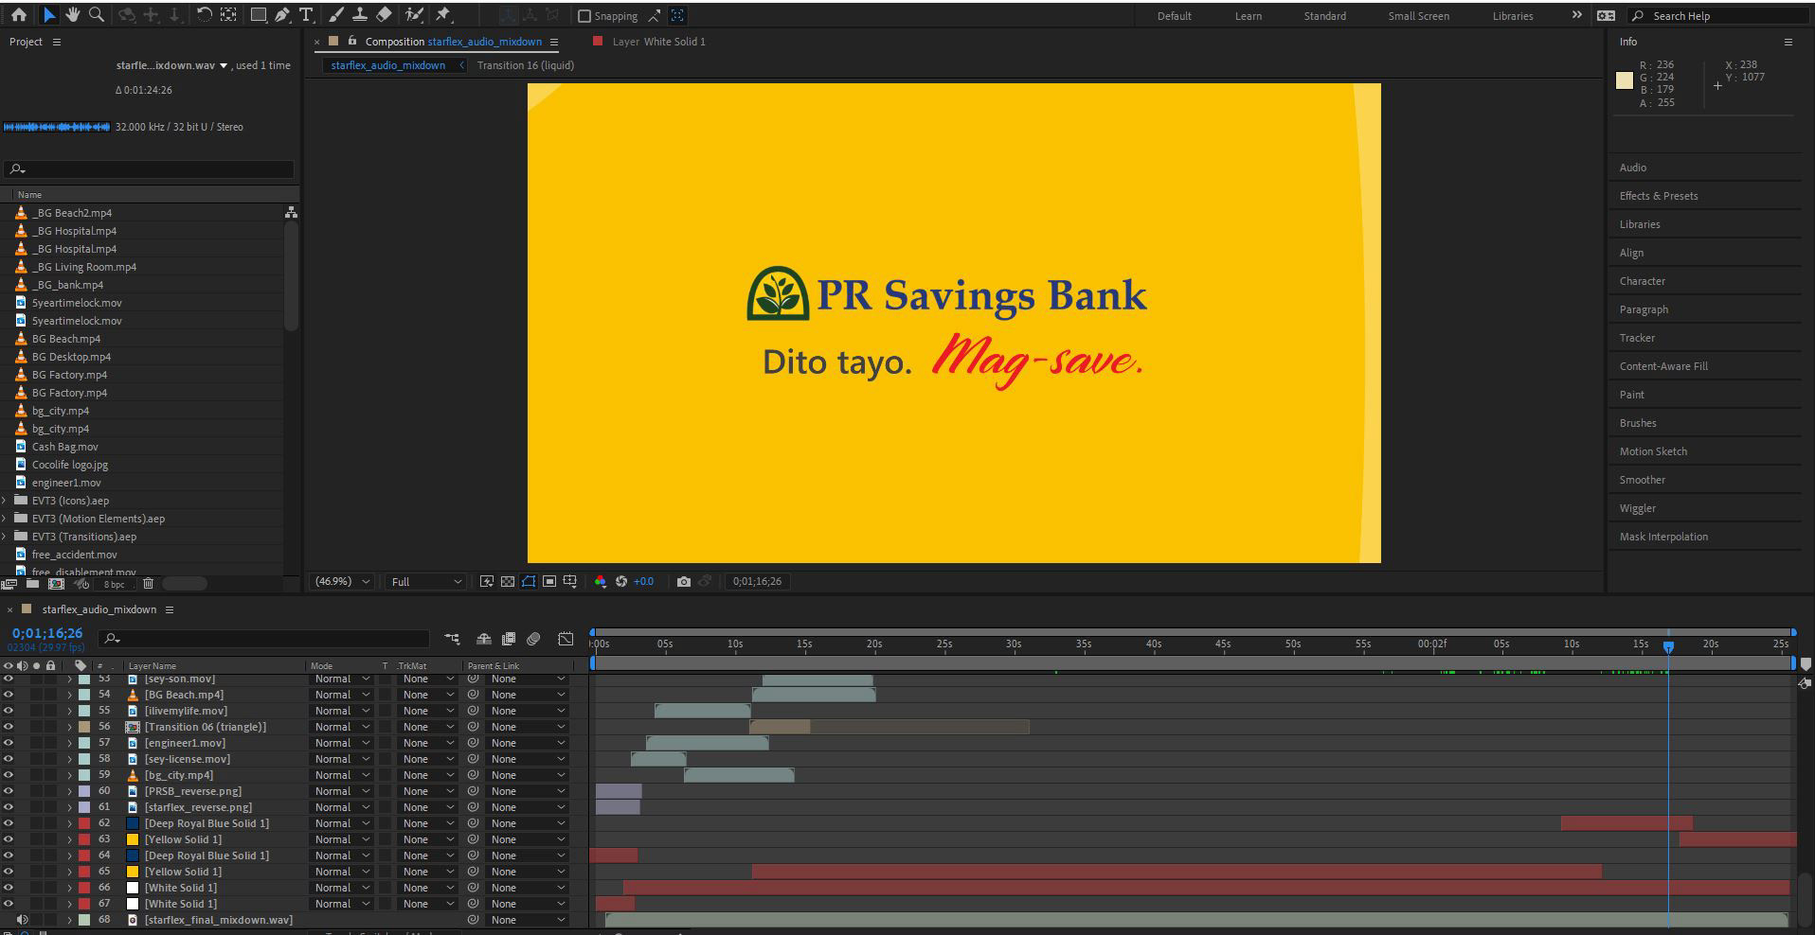Select the Eraser tool
1815x935 pixels.
click(x=384, y=15)
